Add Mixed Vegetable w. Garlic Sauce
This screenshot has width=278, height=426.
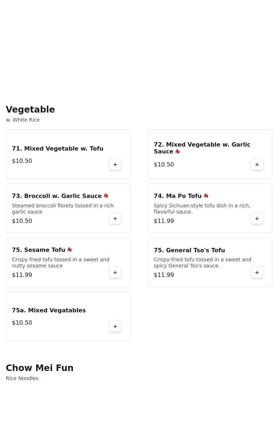[x=257, y=165]
